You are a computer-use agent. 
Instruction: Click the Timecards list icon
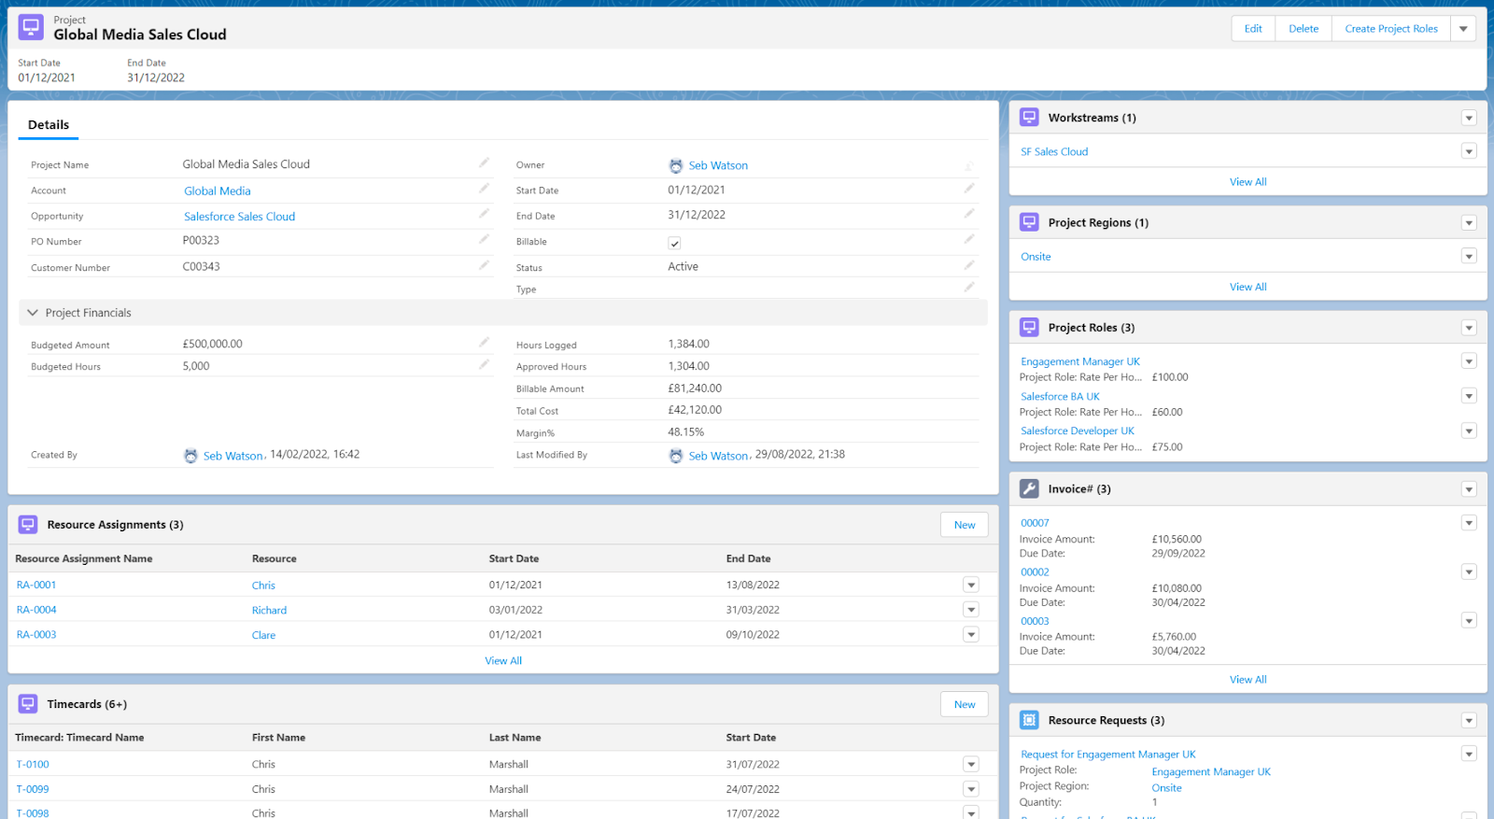click(28, 704)
